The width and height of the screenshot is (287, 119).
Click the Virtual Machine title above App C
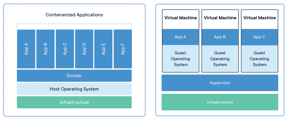pos(259,18)
